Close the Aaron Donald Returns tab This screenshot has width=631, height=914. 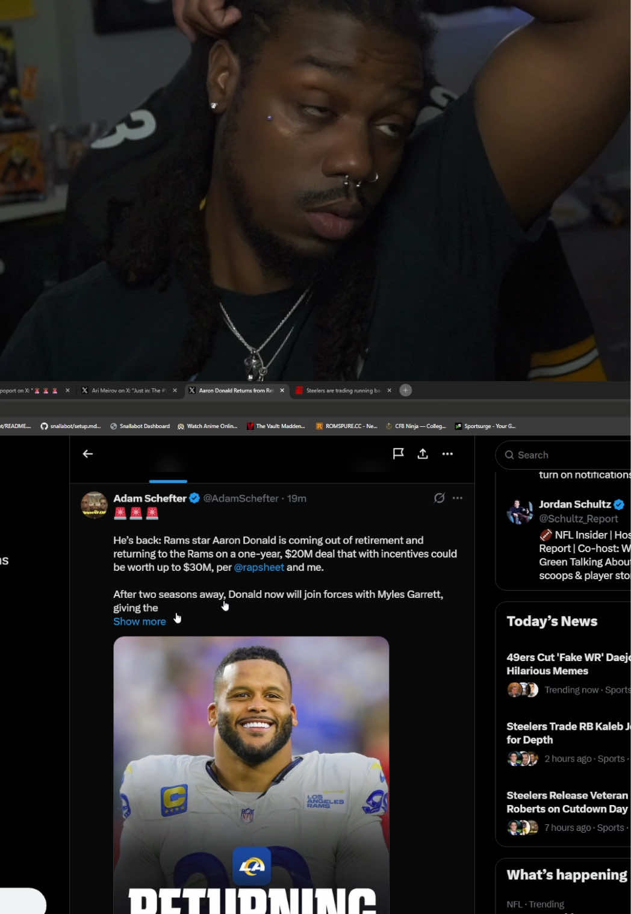point(282,390)
